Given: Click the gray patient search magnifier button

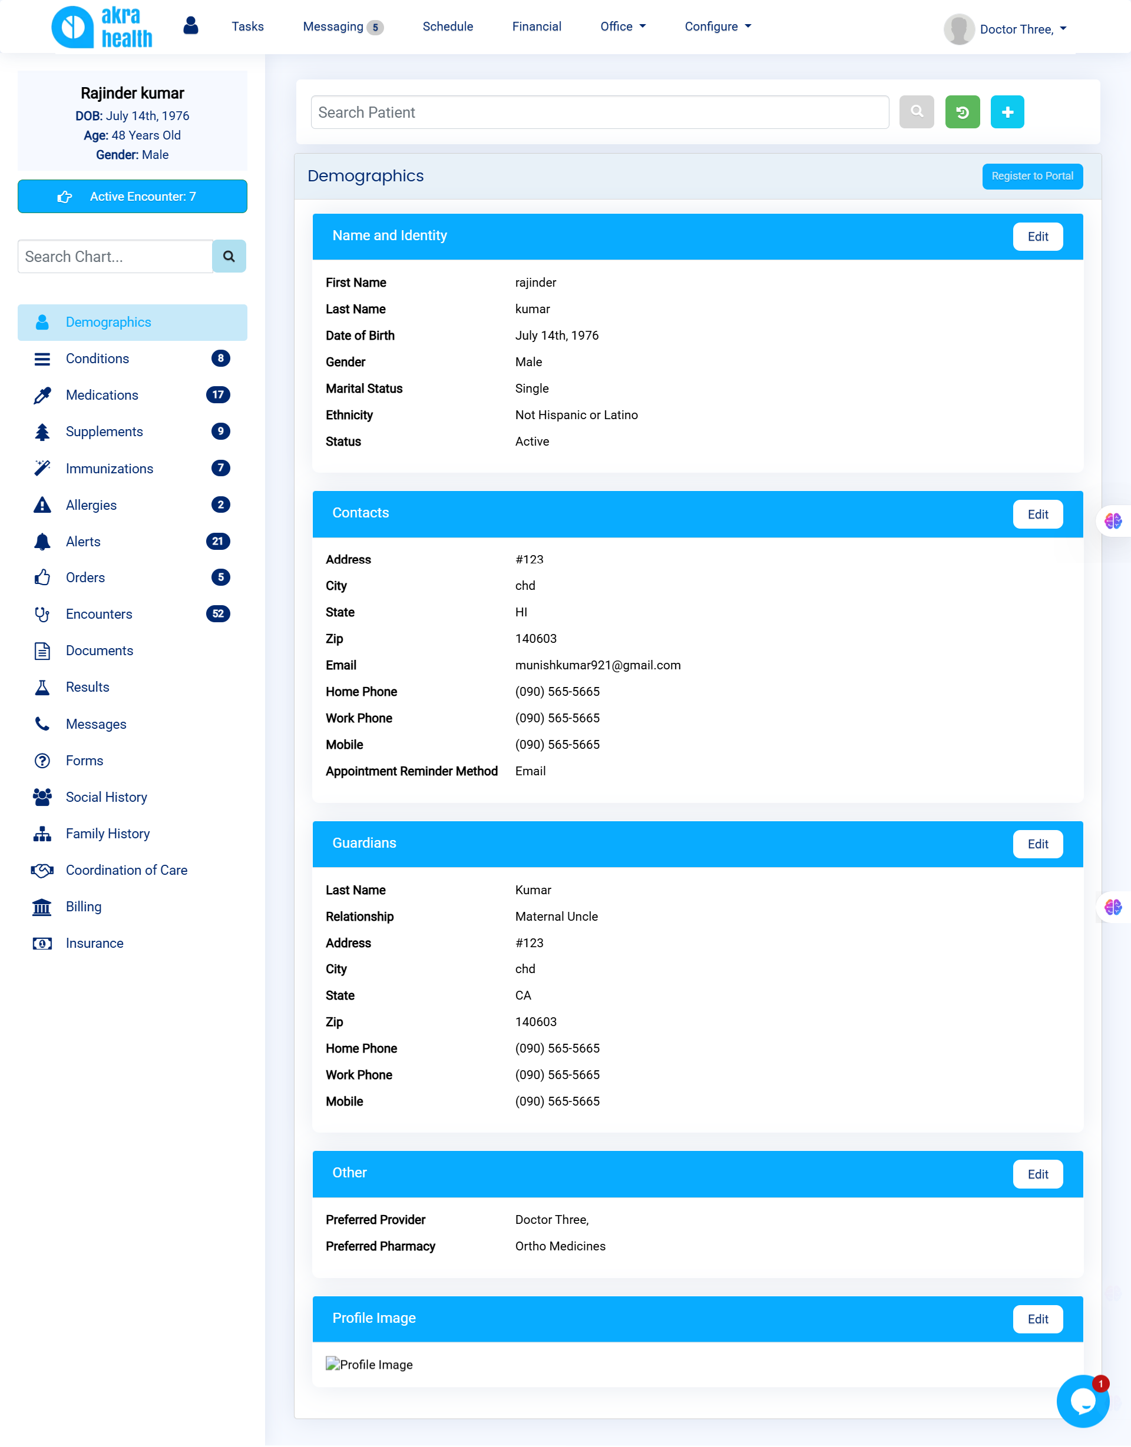Looking at the screenshot, I should pos(916,112).
